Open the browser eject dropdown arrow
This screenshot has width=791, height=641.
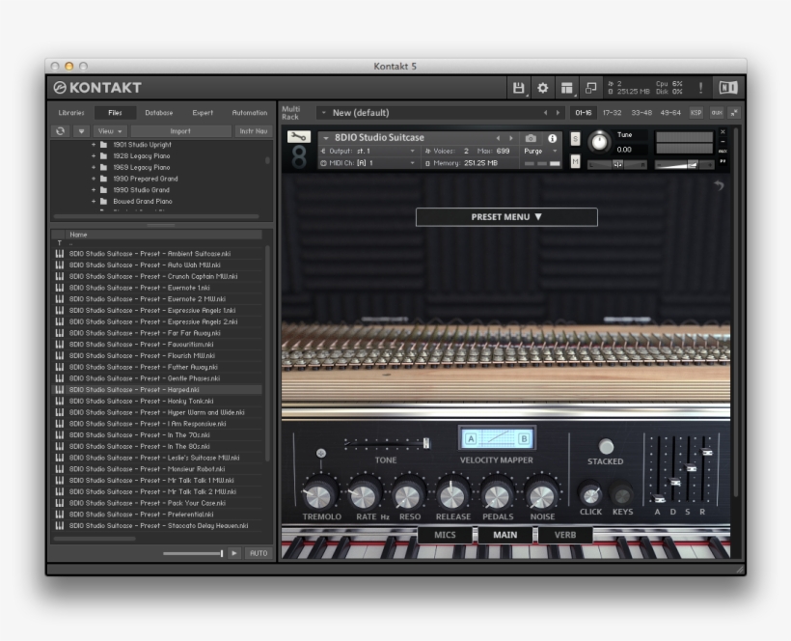pos(81,131)
